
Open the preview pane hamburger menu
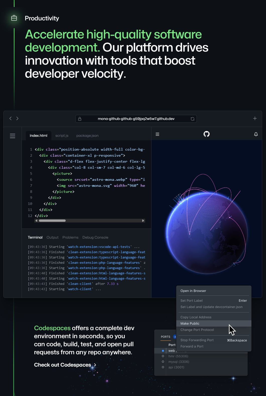pos(157,134)
